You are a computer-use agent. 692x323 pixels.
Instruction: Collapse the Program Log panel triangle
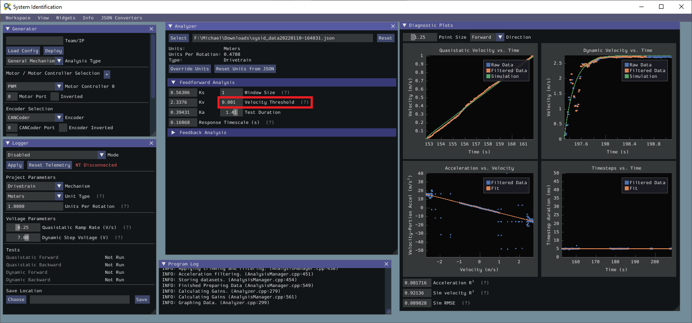tap(163, 264)
